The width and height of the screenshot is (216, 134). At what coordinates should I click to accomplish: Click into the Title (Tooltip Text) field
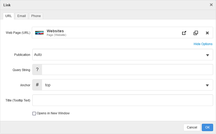tap(122, 100)
